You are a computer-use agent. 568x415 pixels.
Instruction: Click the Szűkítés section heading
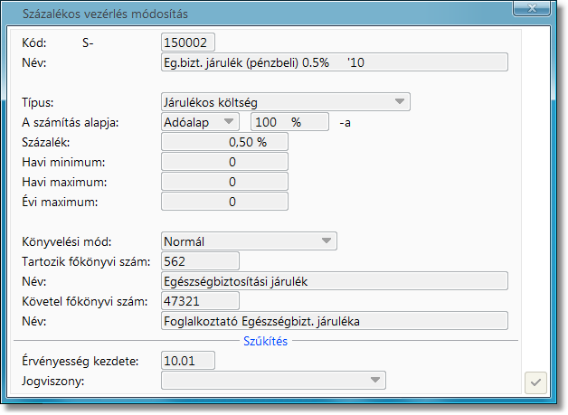(x=266, y=341)
